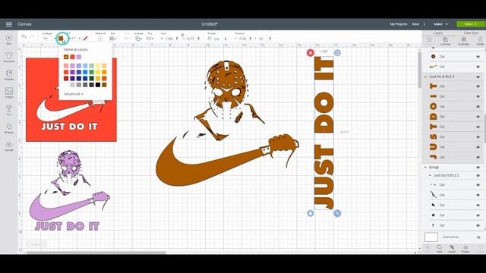The image size is (486, 273).
Task: Open the Shapes tool
Action: pos(9,128)
